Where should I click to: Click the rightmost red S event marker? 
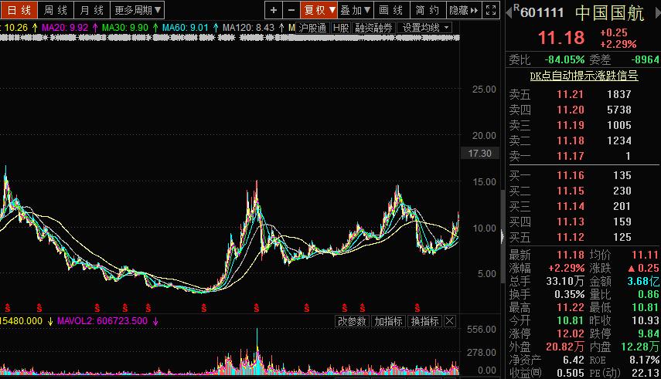(x=417, y=308)
